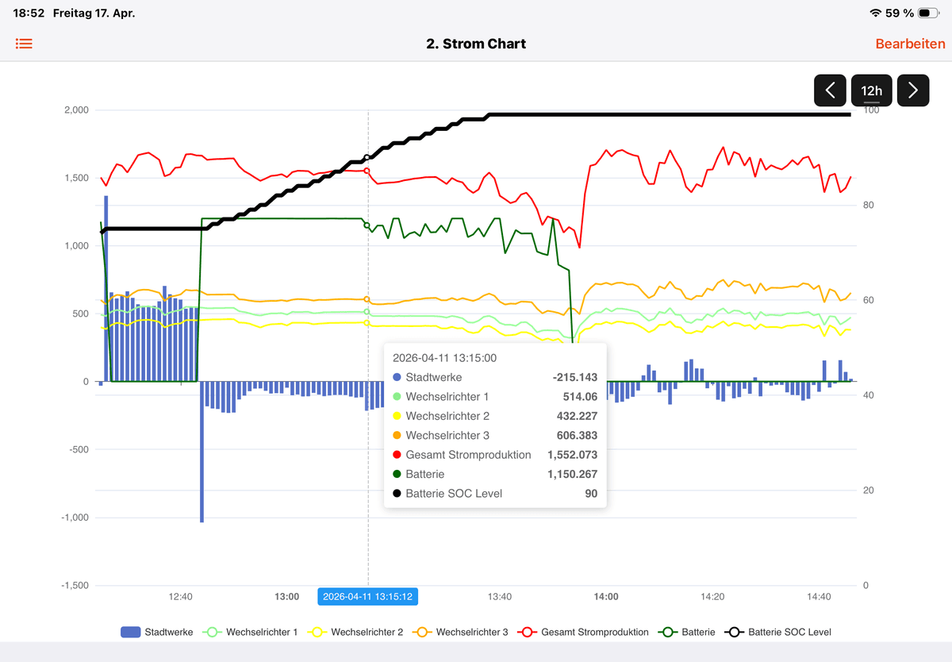Tap Bearbeiten to edit the chart
952x662 pixels.
pos(910,44)
